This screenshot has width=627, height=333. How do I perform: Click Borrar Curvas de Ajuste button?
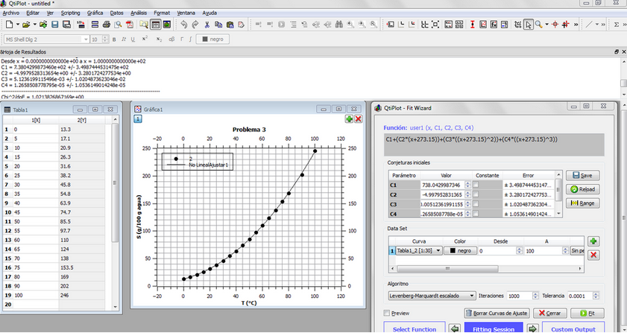pyautogui.click(x=497, y=313)
